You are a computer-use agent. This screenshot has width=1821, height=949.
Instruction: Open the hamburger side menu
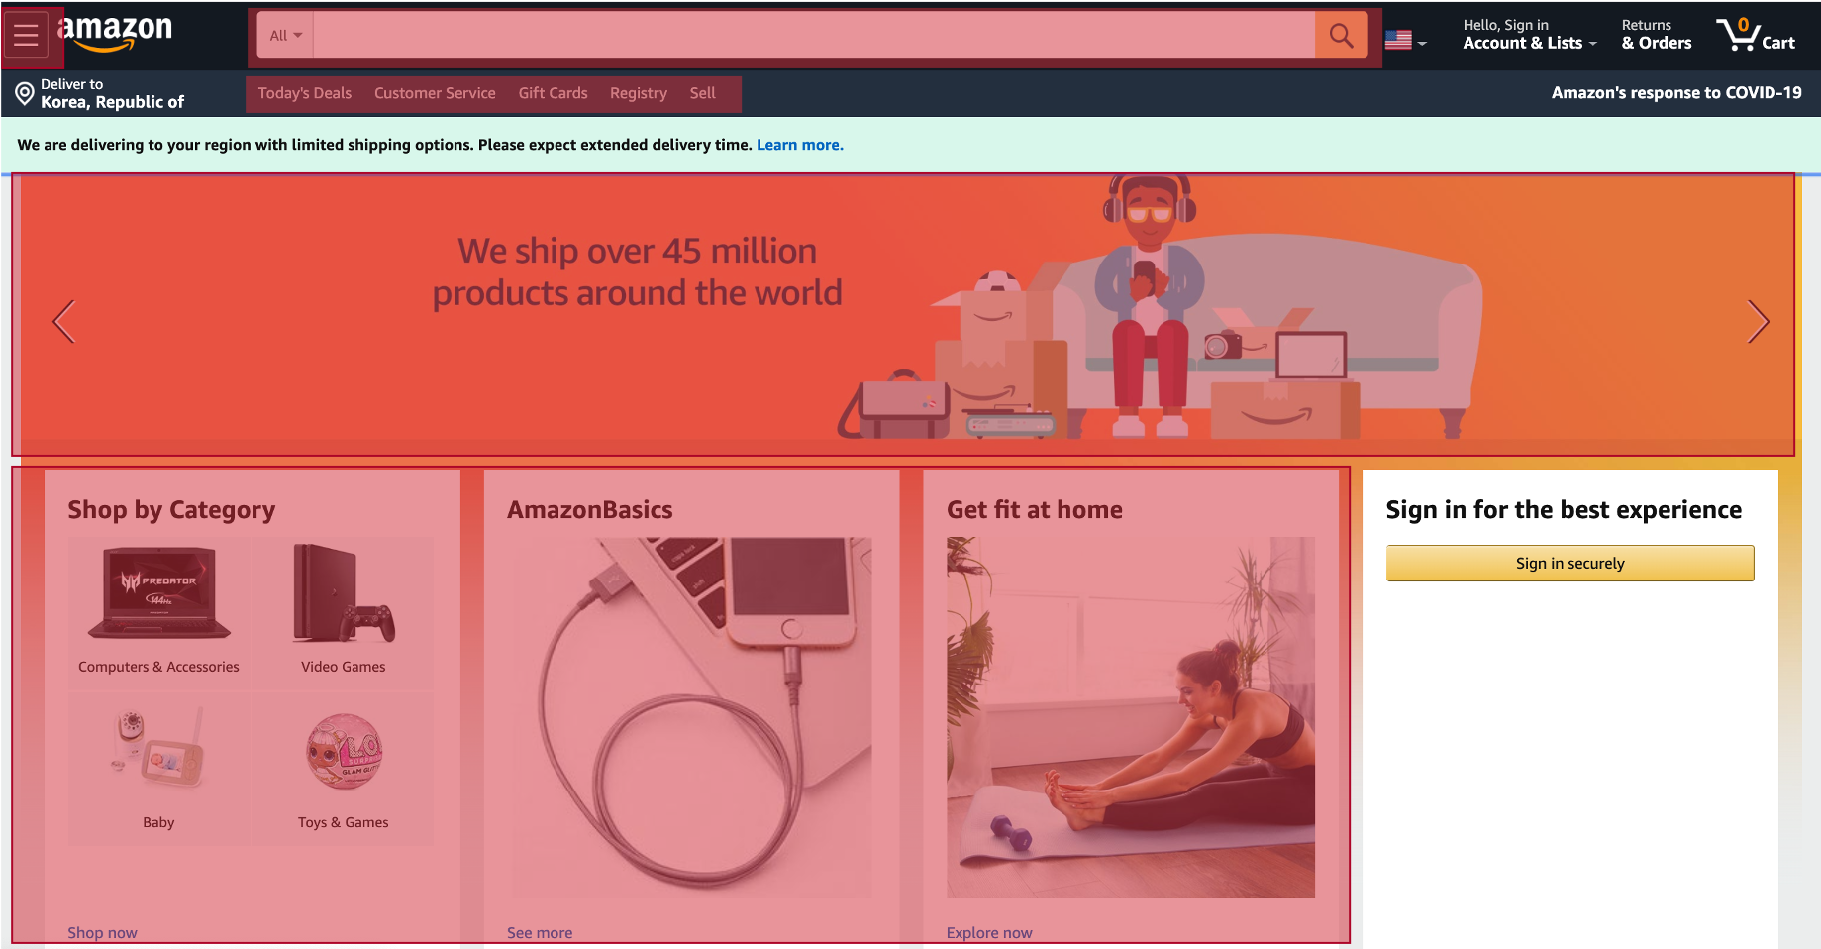click(26, 35)
